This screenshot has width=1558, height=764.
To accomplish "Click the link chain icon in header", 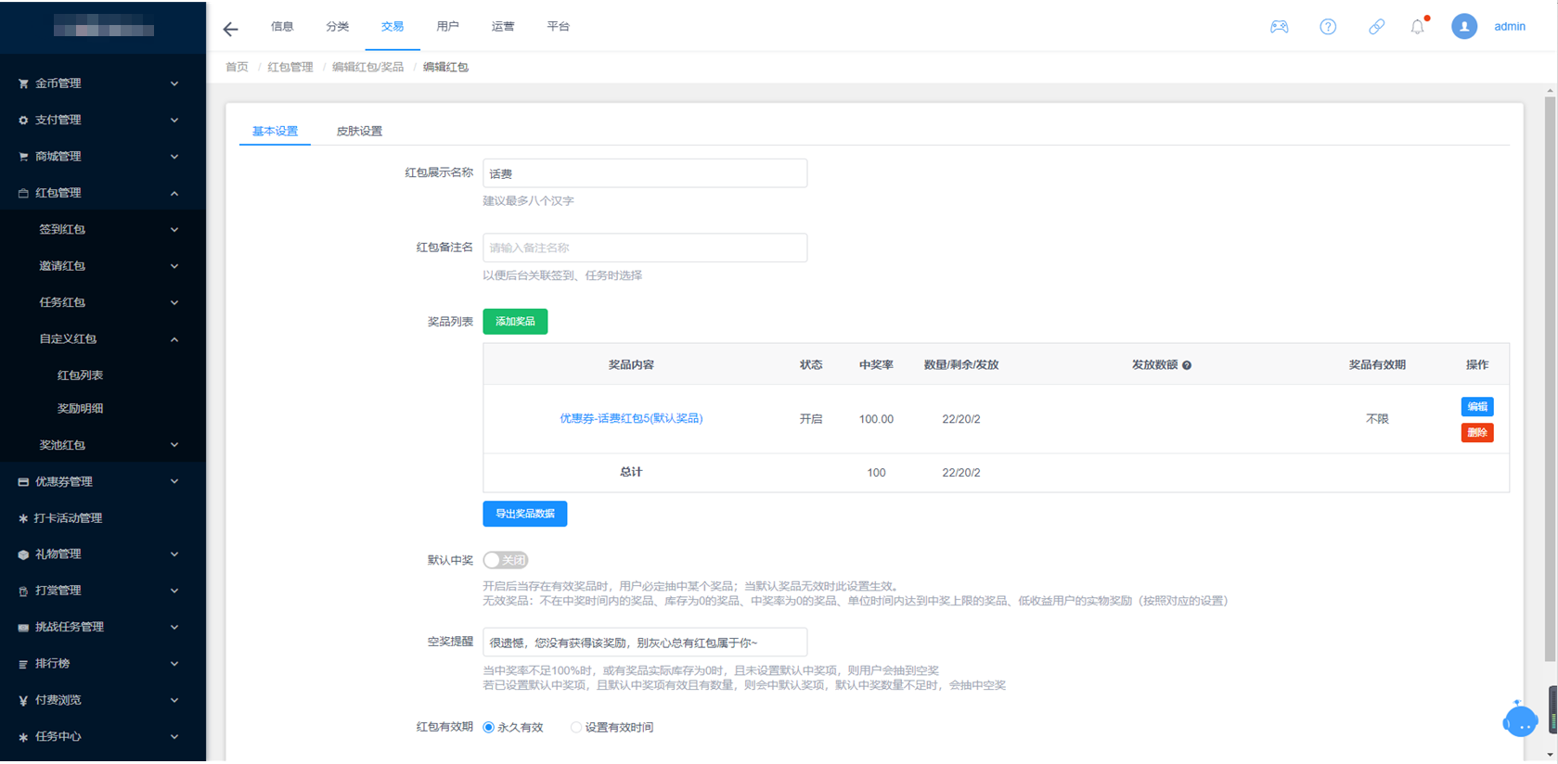I will tap(1376, 27).
